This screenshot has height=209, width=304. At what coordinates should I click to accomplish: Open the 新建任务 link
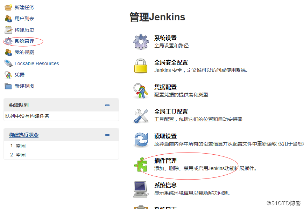(24, 7)
